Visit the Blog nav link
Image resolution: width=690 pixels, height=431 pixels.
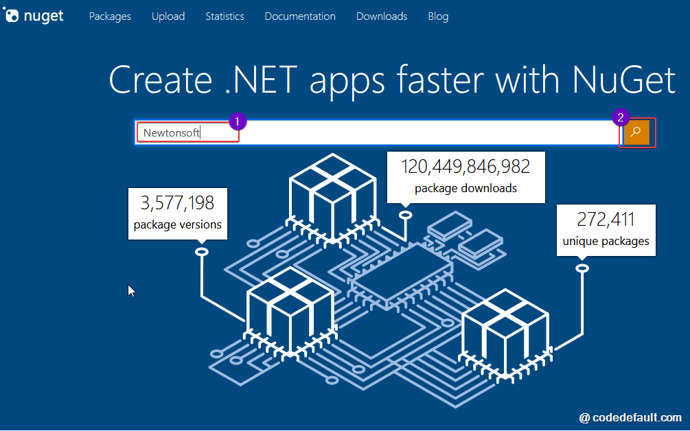(438, 16)
